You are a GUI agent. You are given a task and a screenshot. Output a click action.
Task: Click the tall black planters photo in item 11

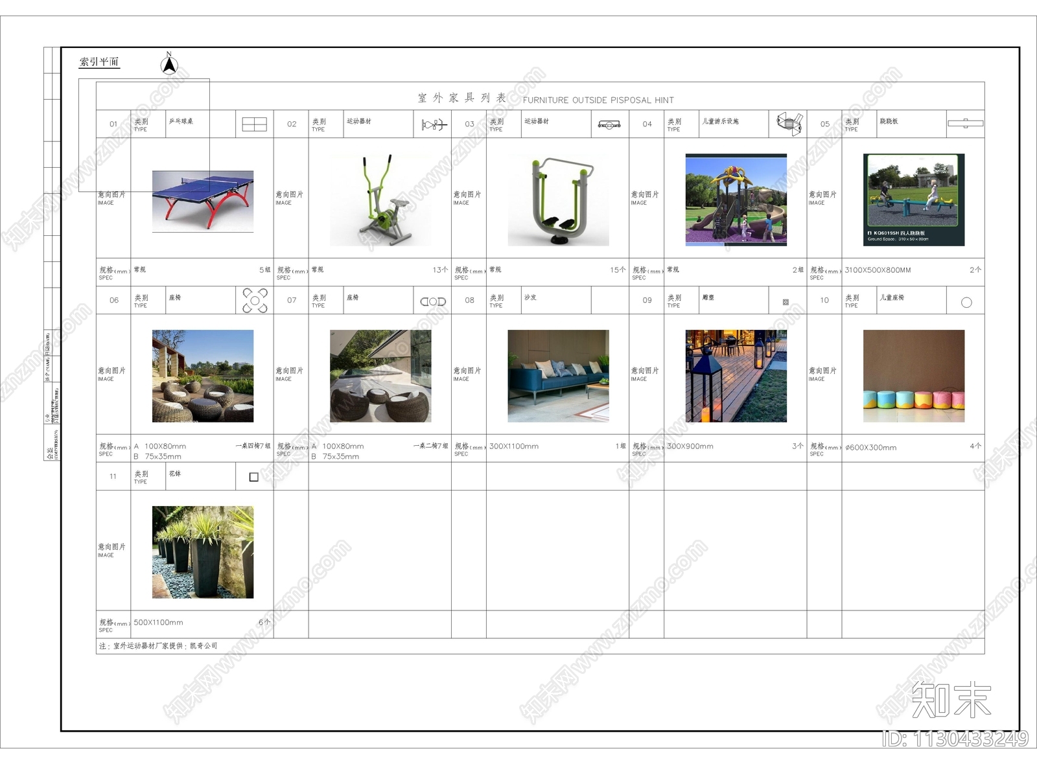pyautogui.click(x=203, y=552)
